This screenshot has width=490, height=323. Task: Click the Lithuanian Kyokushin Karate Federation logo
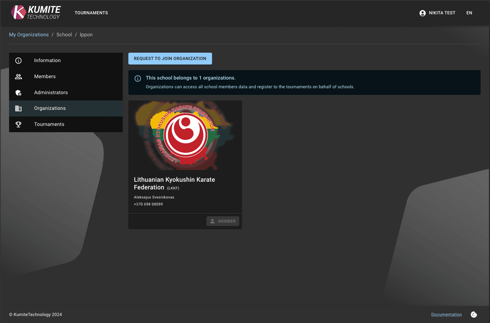(x=185, y=136)
